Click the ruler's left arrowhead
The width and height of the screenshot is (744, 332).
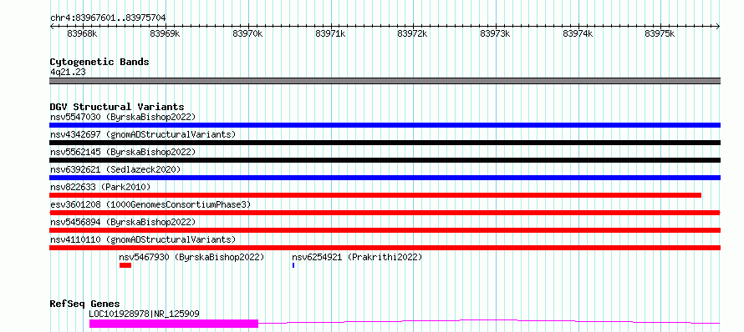52,26
